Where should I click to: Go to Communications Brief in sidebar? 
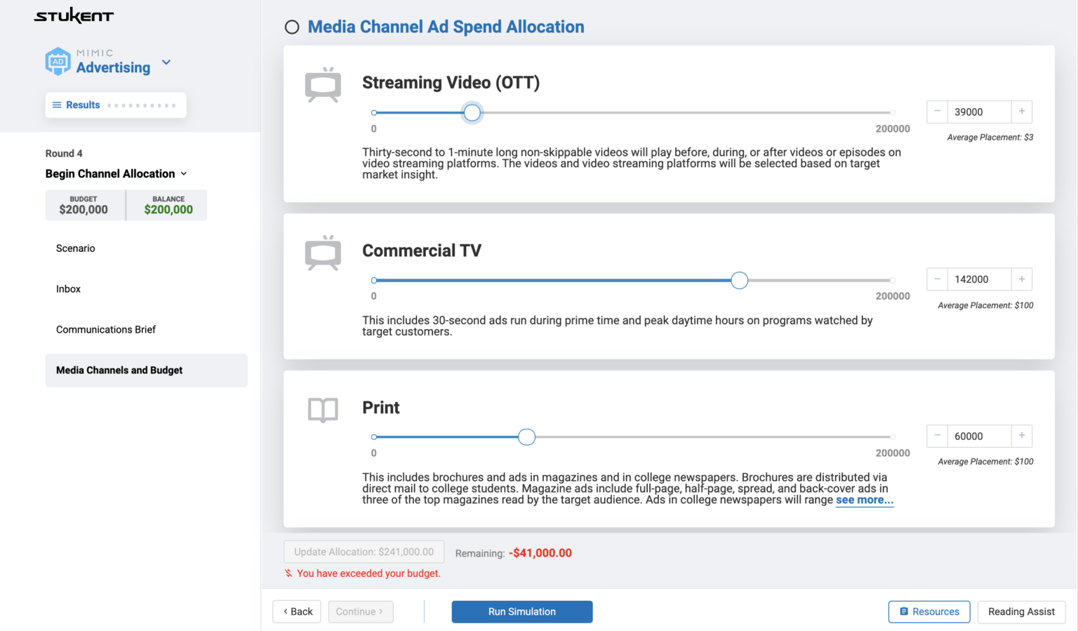tap(106, 330)
